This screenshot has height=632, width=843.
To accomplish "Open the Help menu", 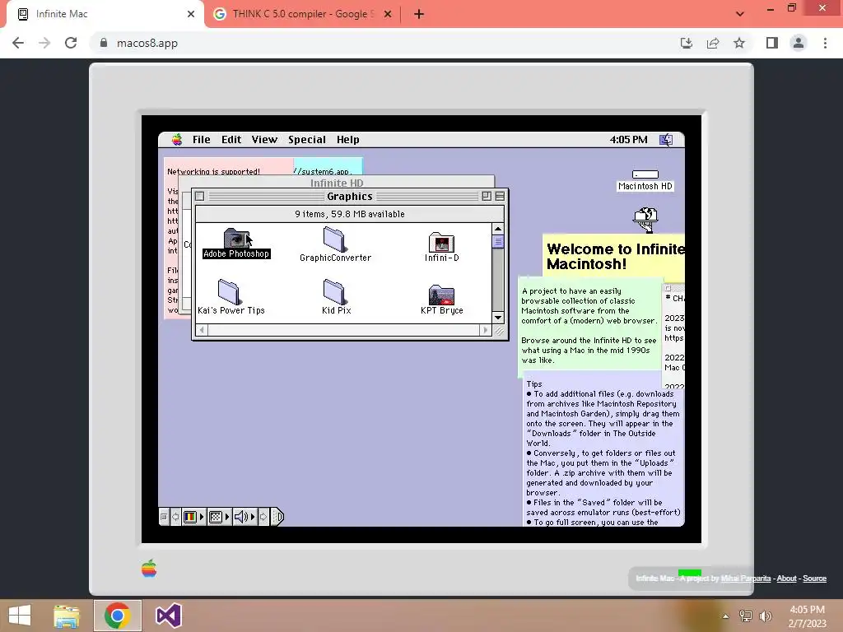I will point(348,140).
